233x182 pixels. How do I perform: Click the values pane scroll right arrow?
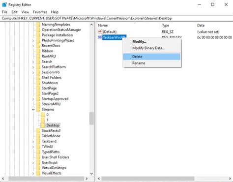point(230,179)
